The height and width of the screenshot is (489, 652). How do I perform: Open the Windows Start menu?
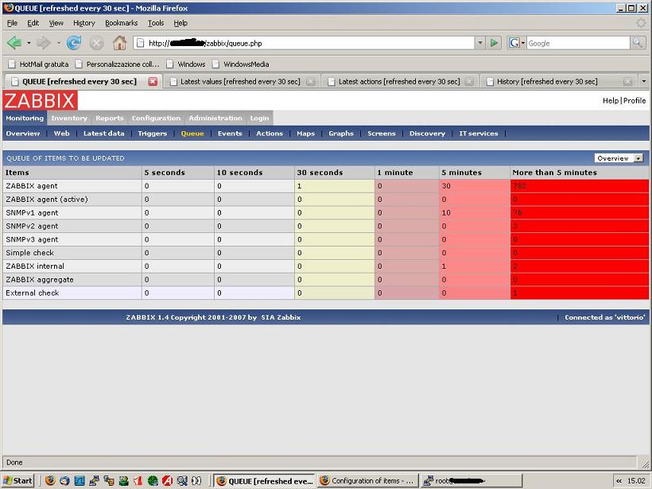(17, 481)
